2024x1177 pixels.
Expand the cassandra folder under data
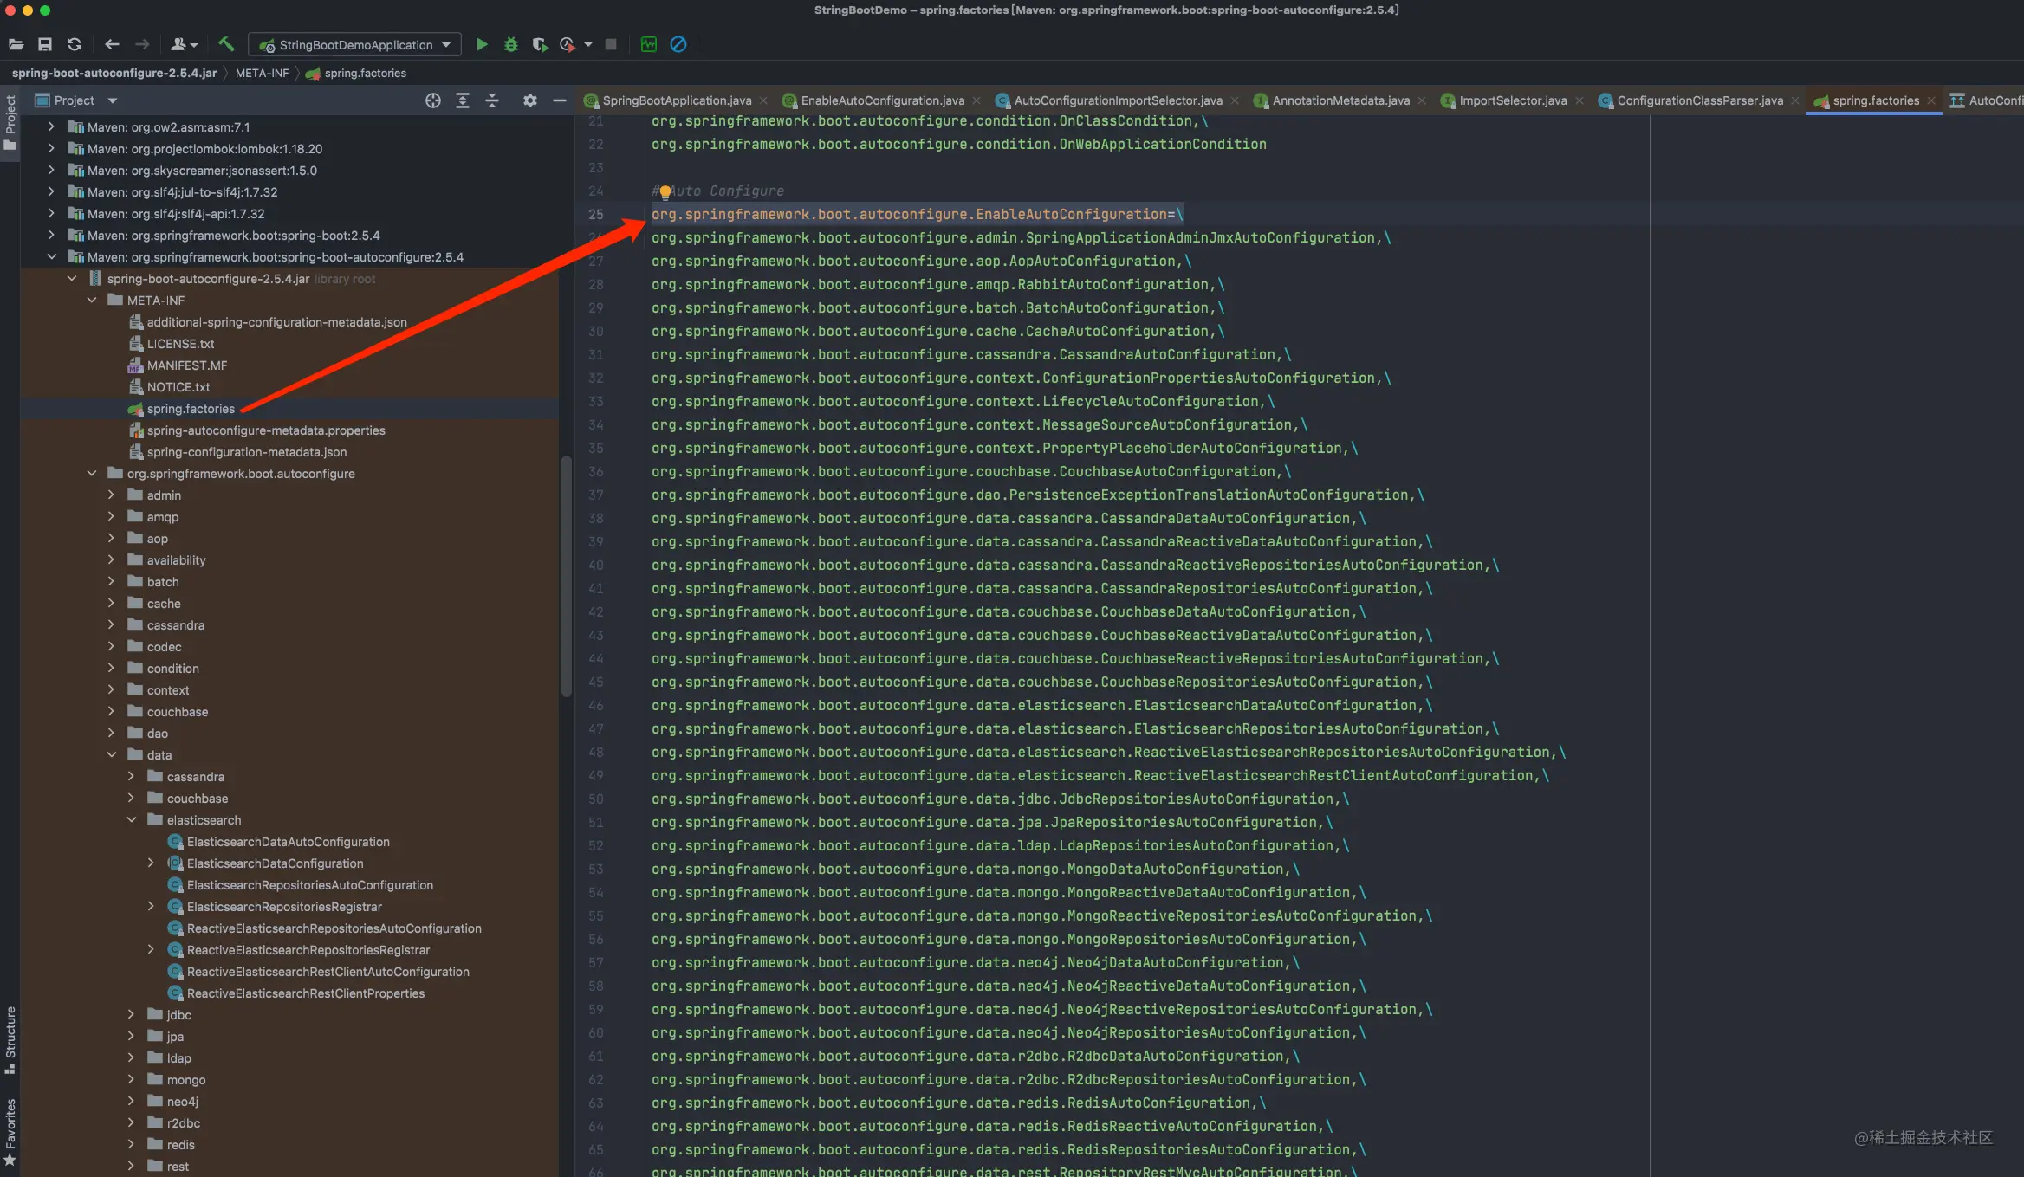[x=132, y=776]
